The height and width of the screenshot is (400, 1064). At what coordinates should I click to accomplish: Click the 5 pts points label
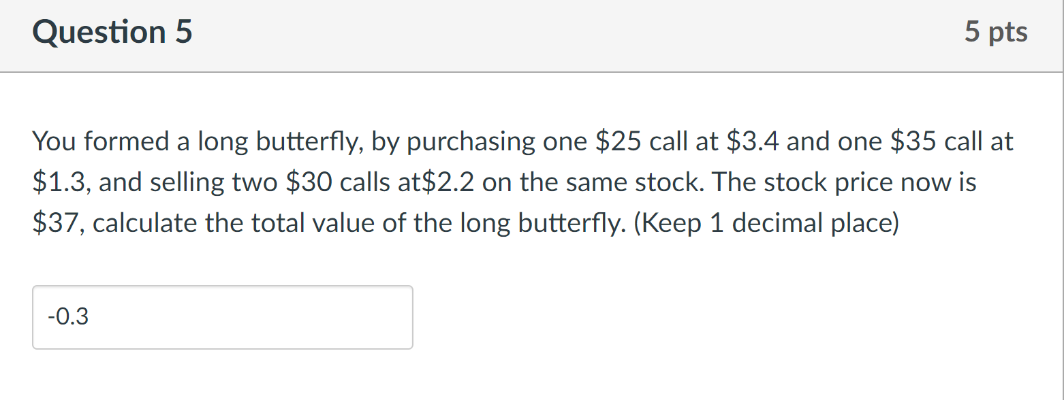[x=997, y=31]
